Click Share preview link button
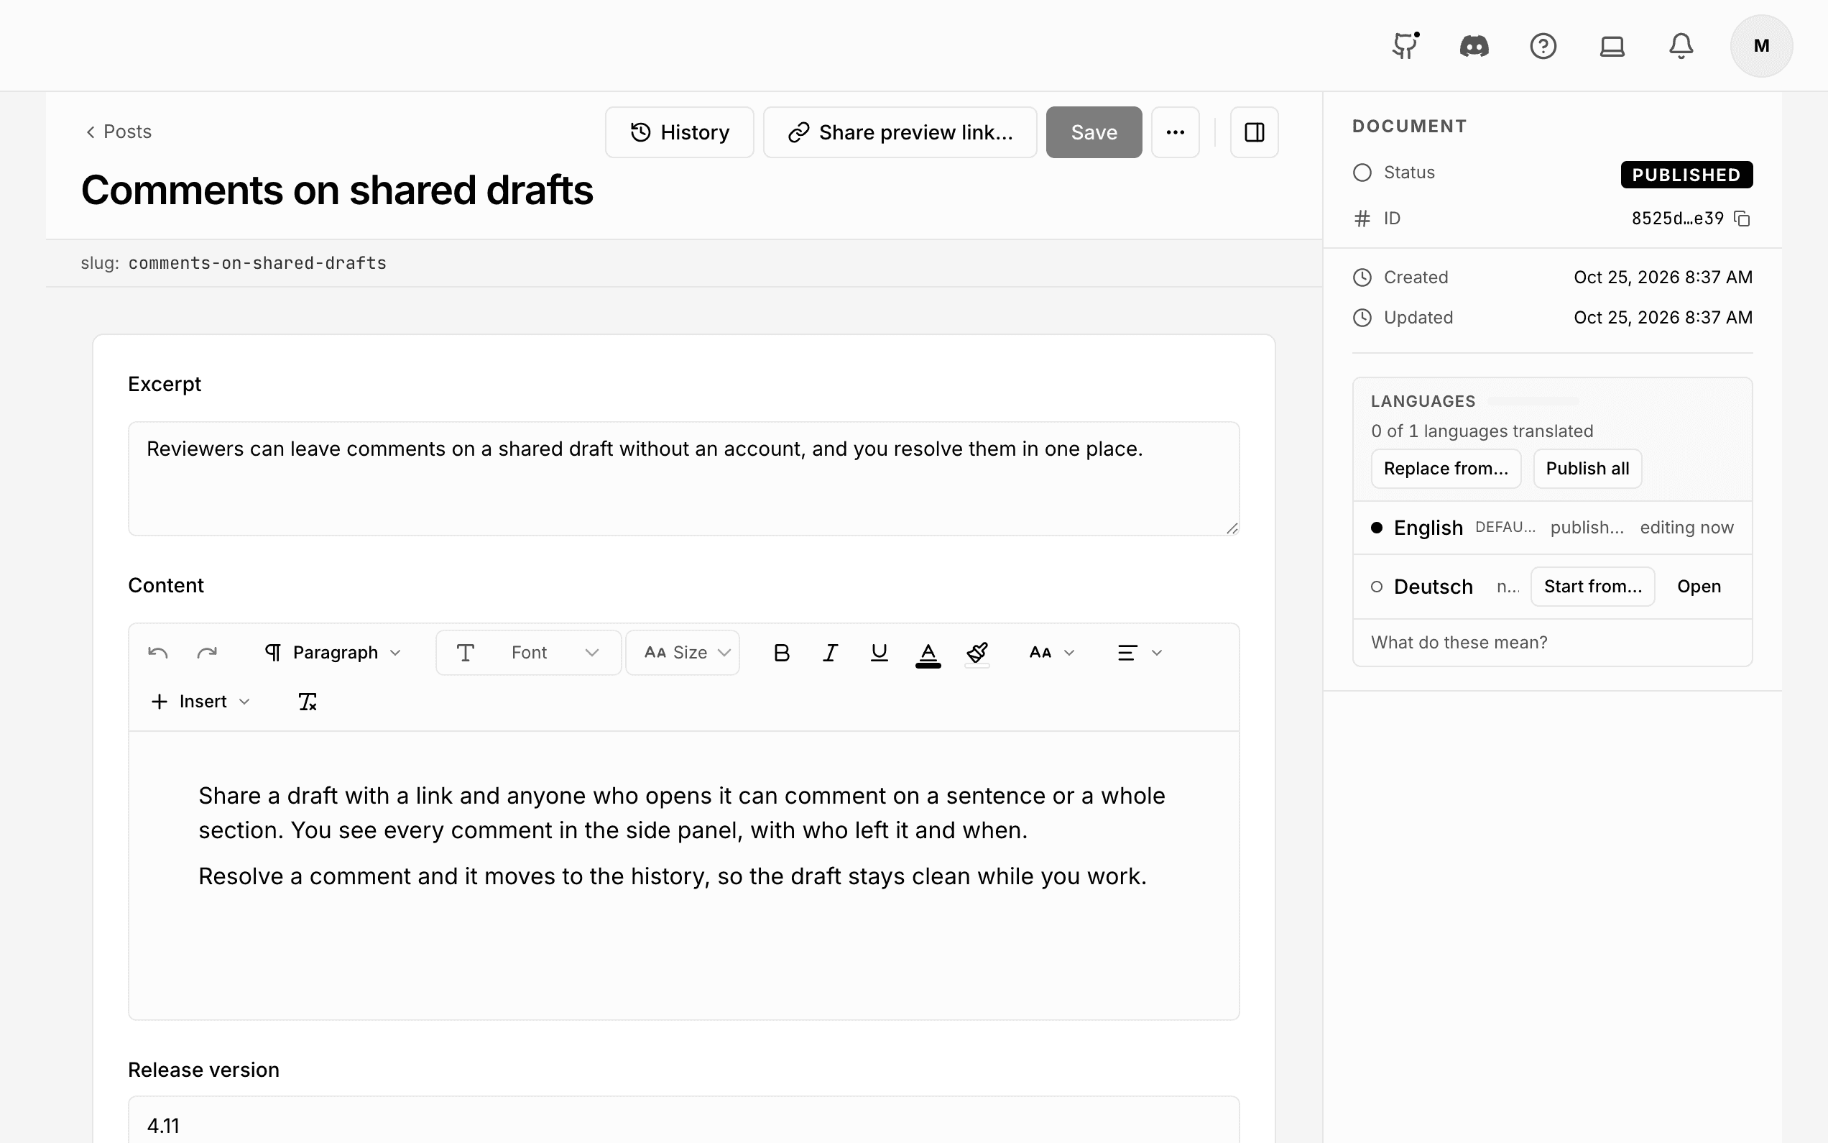 (x=900, y=132)
